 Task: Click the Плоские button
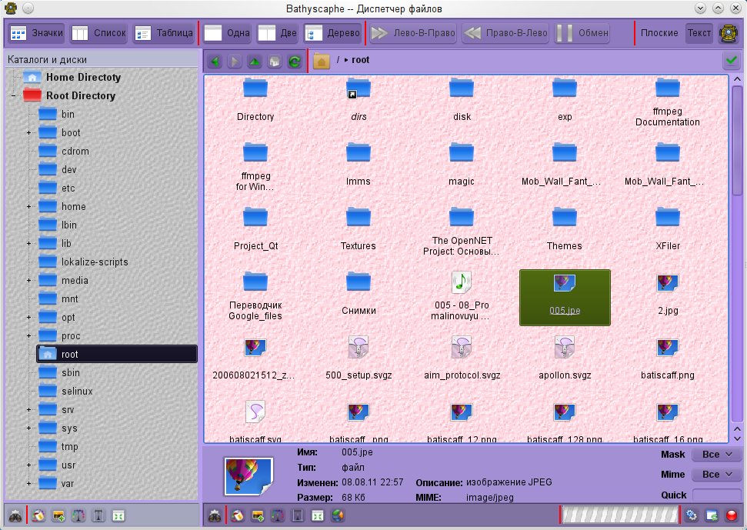pos(659,33)
